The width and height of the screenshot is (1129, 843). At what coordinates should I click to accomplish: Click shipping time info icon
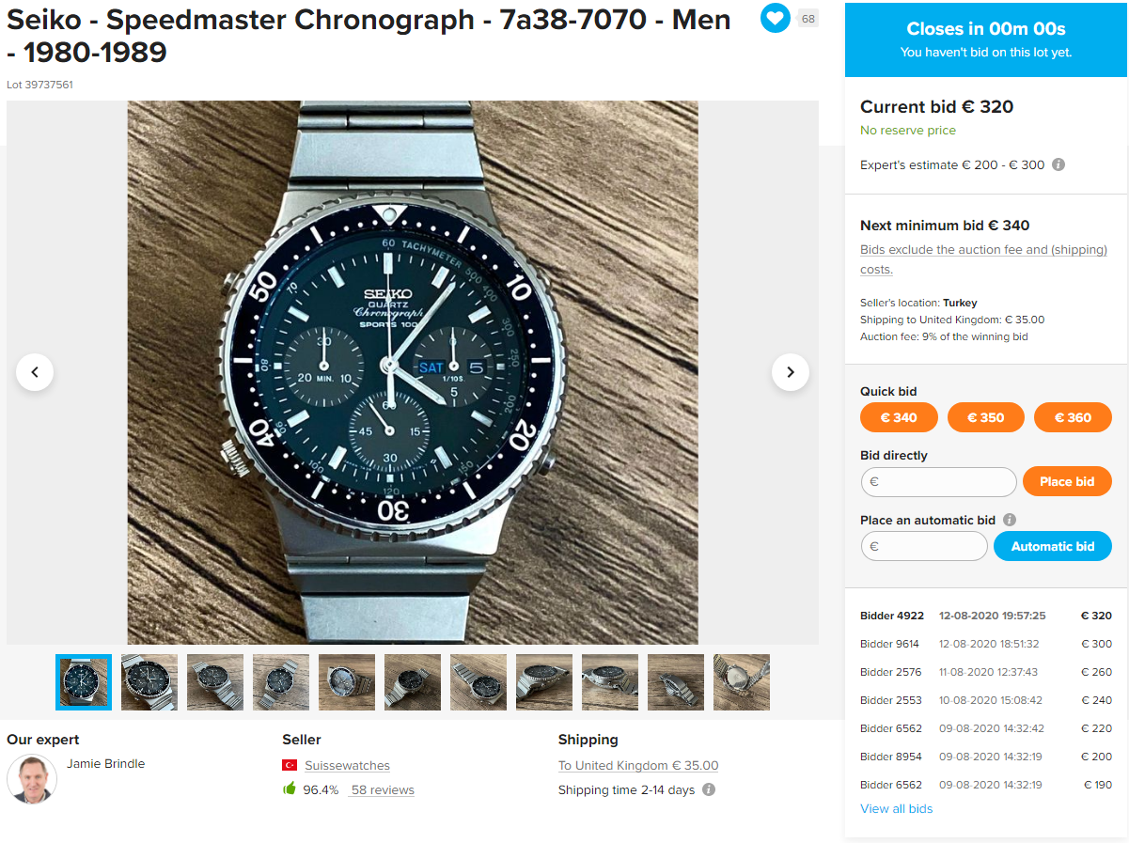click(x=709, y=789)
